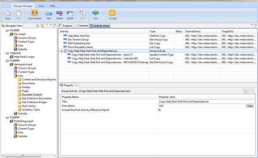
Task: Select the Change Manager ribbon tab
Action: (23, 6)
